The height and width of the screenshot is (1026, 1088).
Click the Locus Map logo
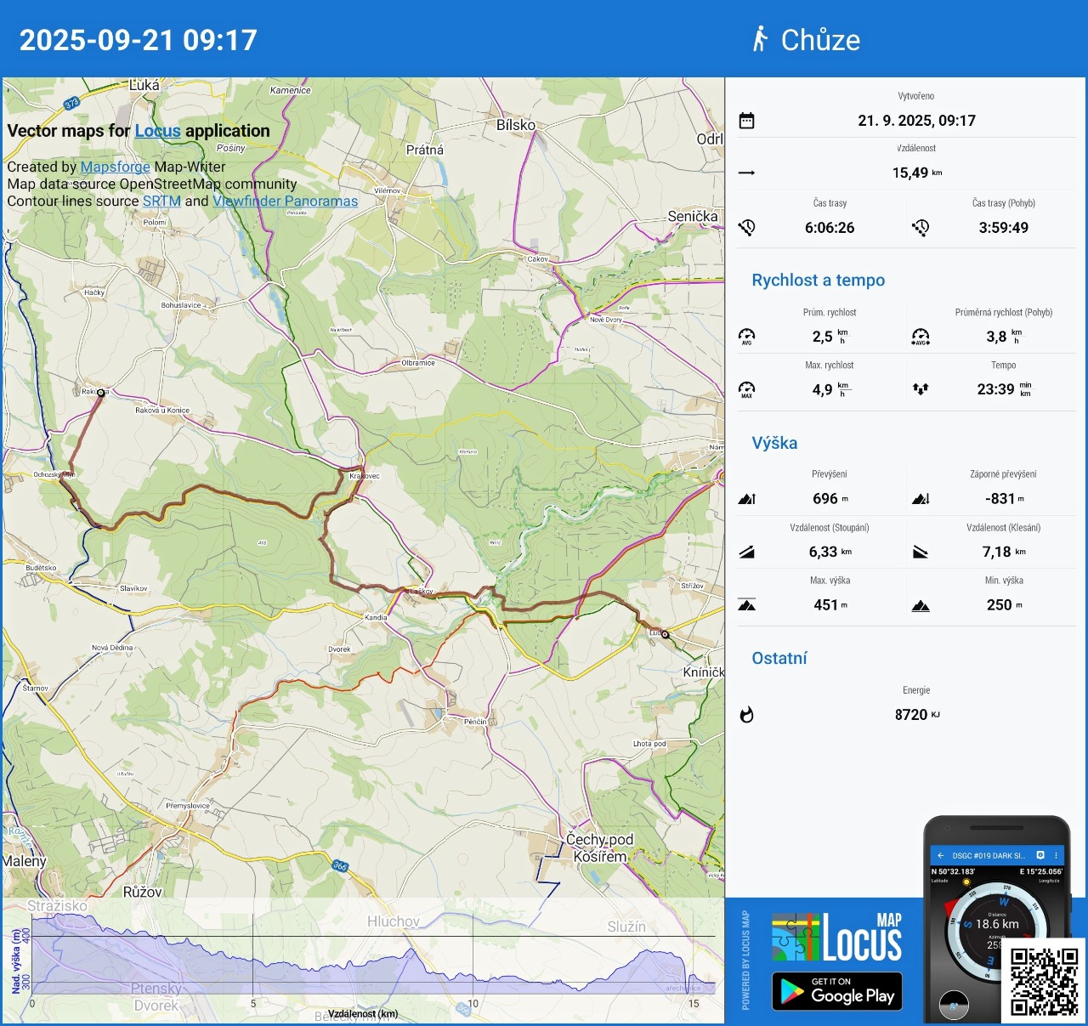pos(837,937)
